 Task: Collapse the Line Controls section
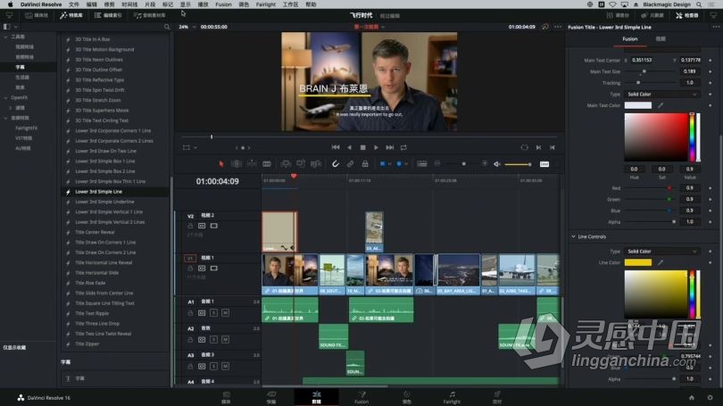pos(574,236)
